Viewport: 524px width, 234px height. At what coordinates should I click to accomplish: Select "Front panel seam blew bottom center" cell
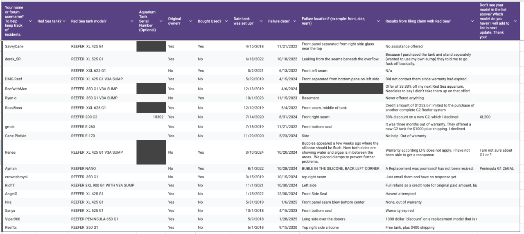click(341, 202)
